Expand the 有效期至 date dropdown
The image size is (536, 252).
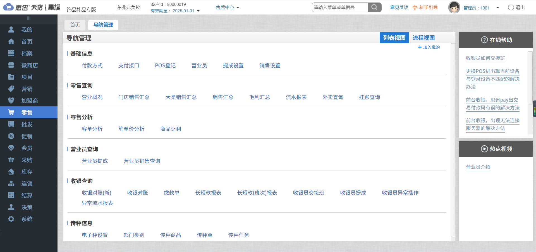point(198,11)
